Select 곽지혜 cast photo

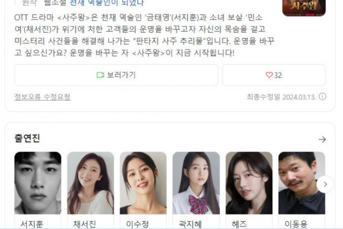point(196,183)
